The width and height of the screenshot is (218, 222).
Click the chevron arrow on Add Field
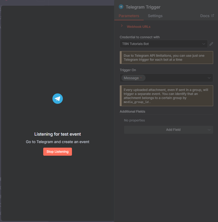(209, 130)
